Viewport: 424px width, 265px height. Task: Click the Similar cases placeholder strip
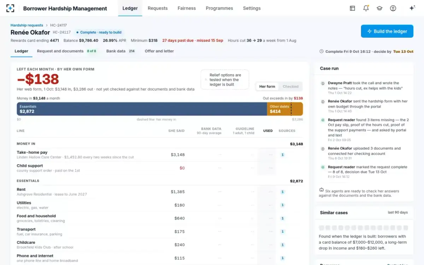tap(364, 228)
